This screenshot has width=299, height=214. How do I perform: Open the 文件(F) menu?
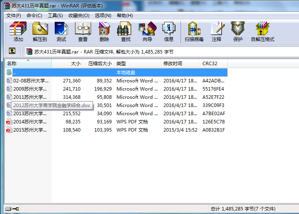(x=13, y=16)
